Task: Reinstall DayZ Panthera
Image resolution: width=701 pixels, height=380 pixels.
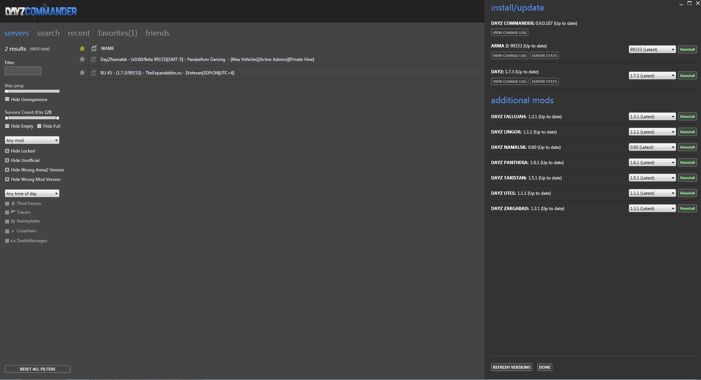Action: [687, 162]
